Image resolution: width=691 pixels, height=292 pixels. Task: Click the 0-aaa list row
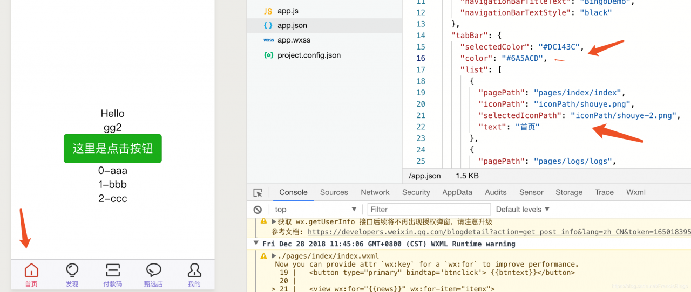112,171
